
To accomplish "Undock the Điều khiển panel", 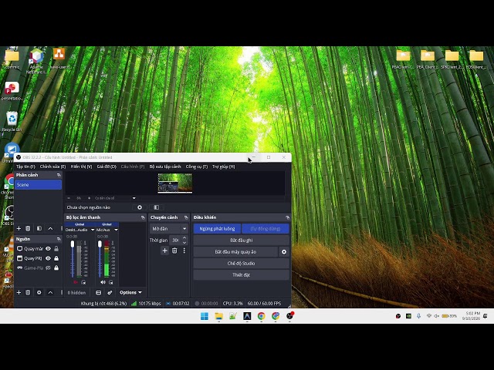I will [287, 217].
